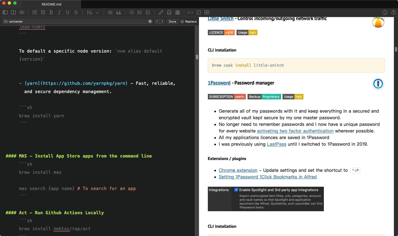Apply strikethrough with the S icon

click(76, 12)
